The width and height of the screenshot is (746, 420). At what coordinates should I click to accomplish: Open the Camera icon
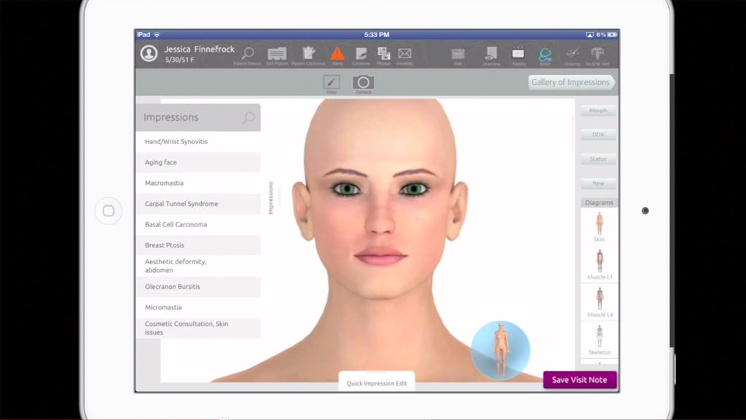pos(364,82)
